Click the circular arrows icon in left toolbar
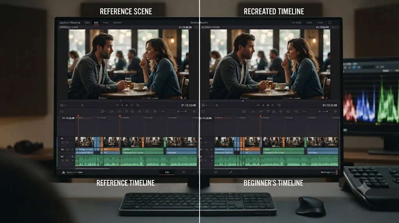Screen dimensions: 399x223 (x=147, y=111)
